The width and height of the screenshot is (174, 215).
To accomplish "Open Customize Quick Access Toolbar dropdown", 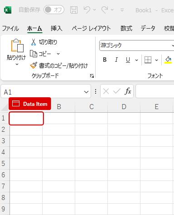I will point(122,10).
